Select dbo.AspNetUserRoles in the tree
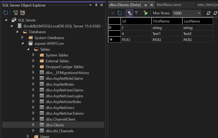 [x=63, y=102]
